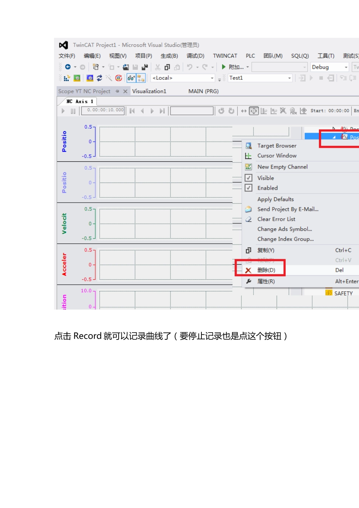Screen dimensions: 359x508
Task: Open the TWINCAT menu
Action: click(x=225, y=56)
